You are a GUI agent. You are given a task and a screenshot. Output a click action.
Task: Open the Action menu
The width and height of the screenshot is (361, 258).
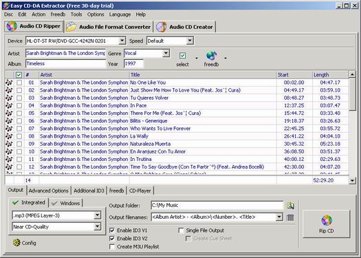[39, 14]
